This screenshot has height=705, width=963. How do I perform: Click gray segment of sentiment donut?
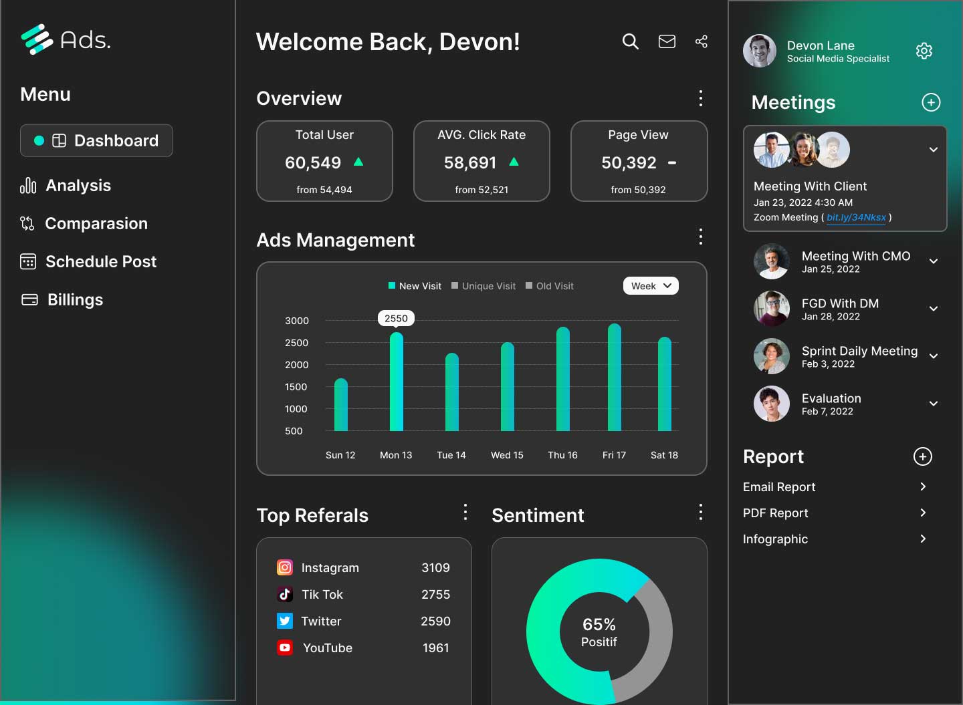point(659,635)
